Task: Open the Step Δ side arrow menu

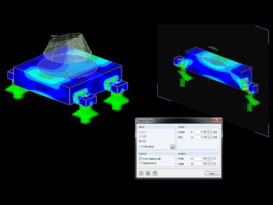Action: pyautogui.click(x=211, y=137)
